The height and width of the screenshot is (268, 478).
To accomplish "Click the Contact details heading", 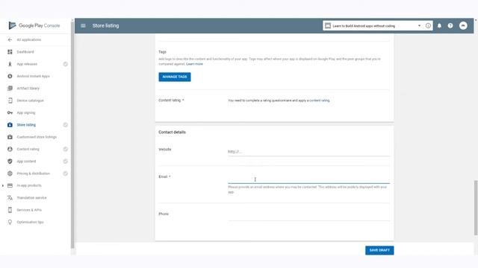I will click(x=172, y=133).
